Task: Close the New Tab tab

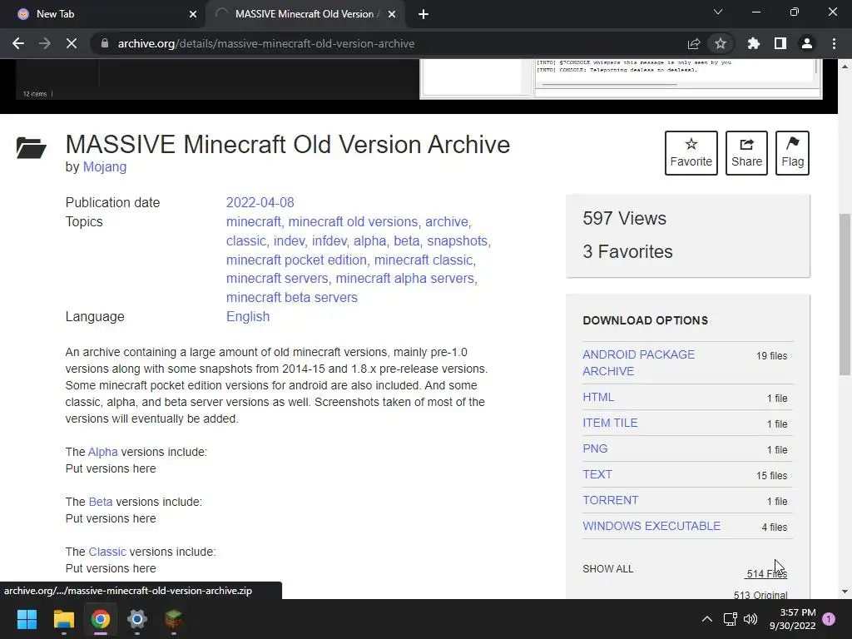Action: pos(193,14)
